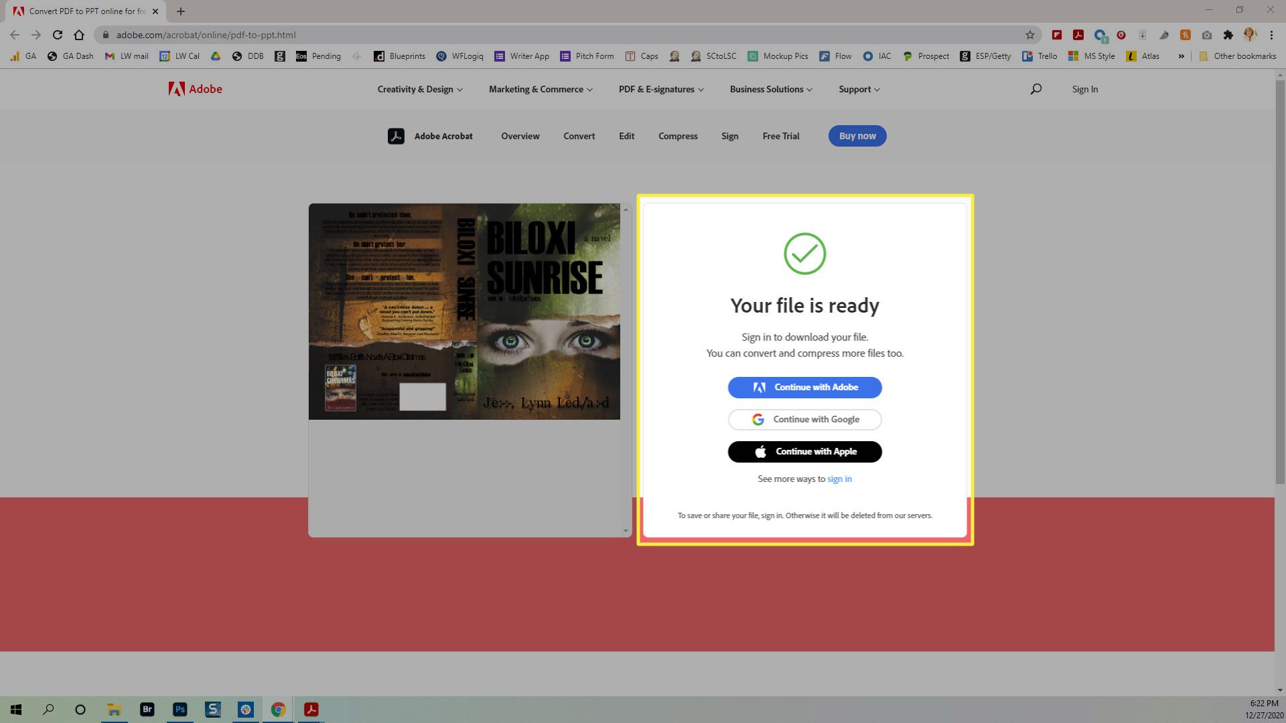Click the Adobe search icon

point(1035,88)
